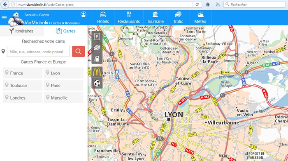
Task: View Trafic information
Action: click(178, 18)
